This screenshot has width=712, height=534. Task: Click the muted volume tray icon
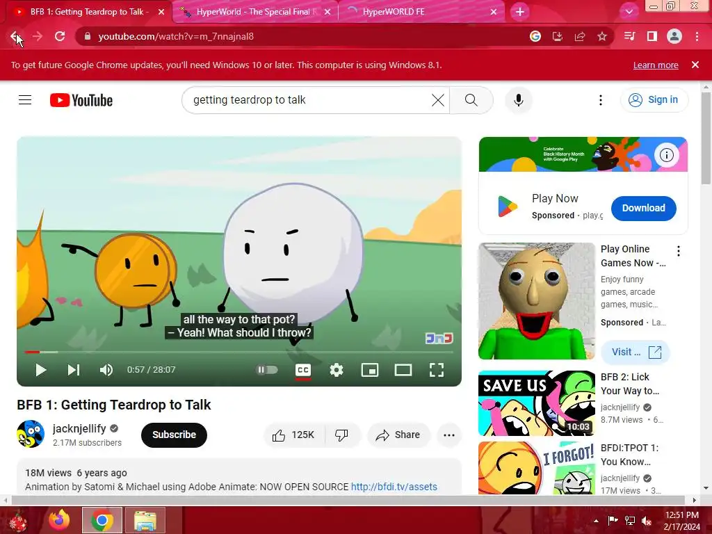coord(647,520)
